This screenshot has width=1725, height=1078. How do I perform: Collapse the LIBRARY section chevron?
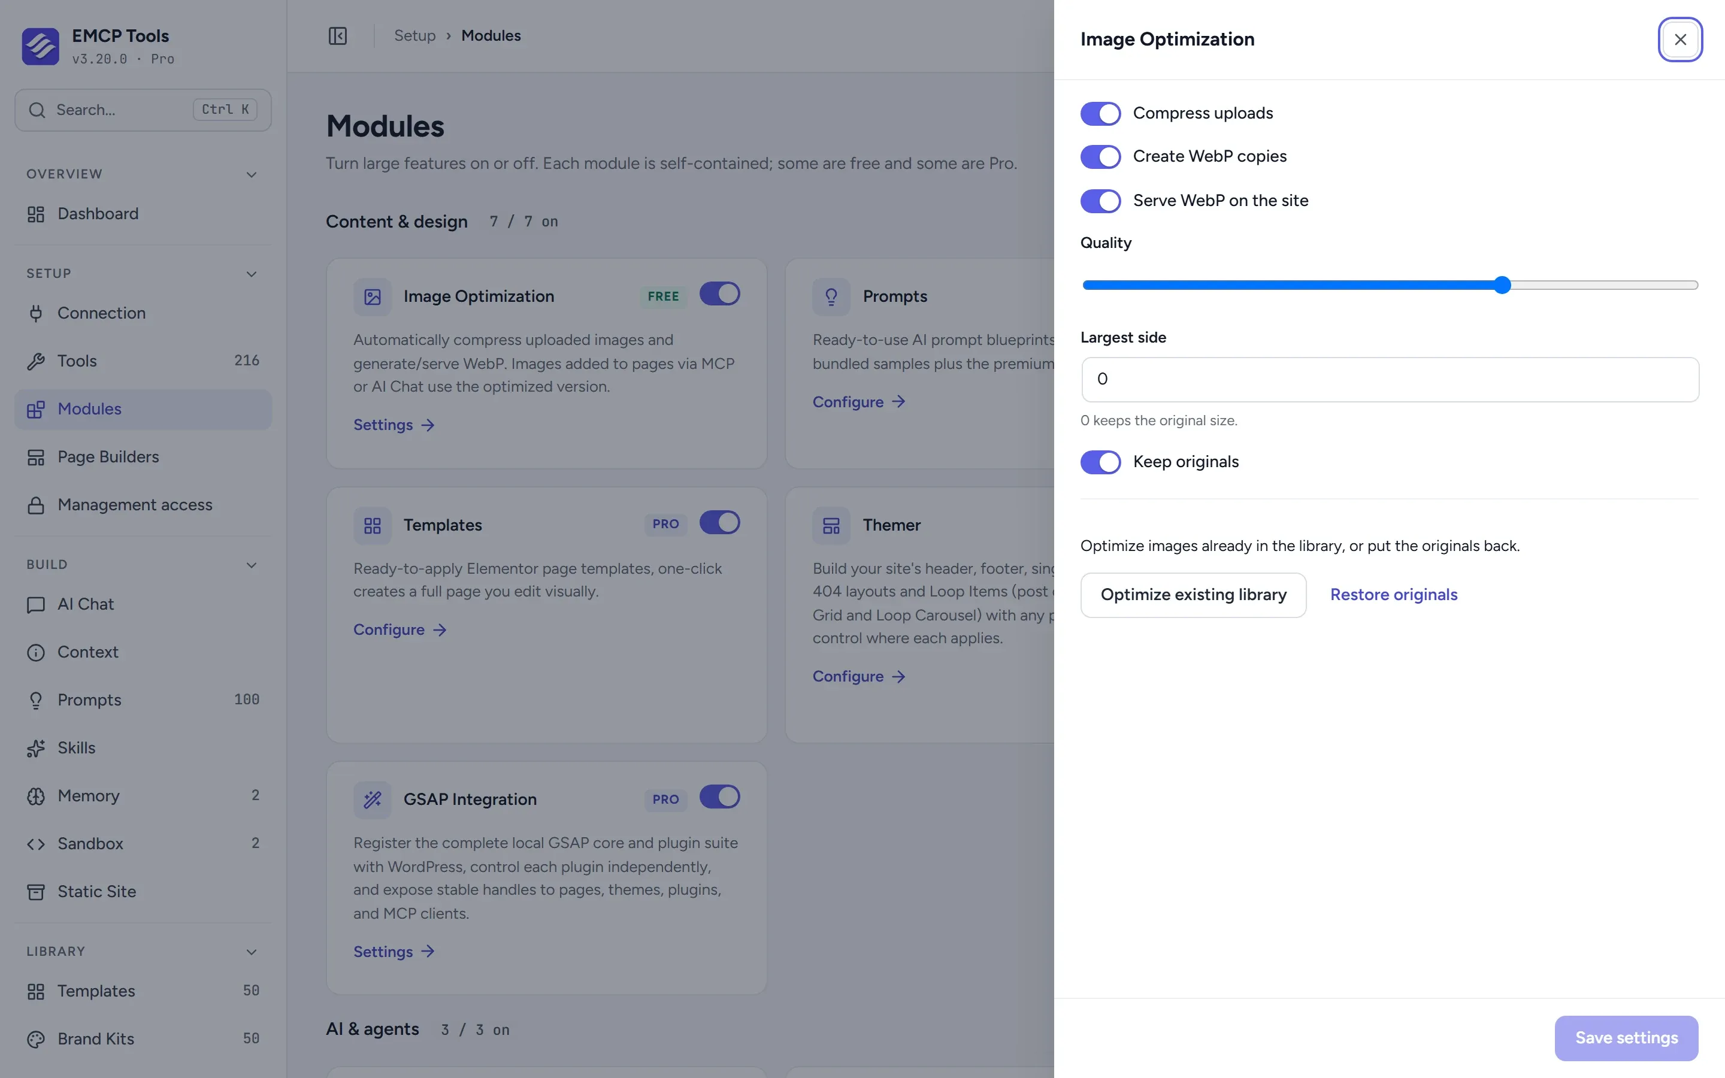click(x=251, y=952)
